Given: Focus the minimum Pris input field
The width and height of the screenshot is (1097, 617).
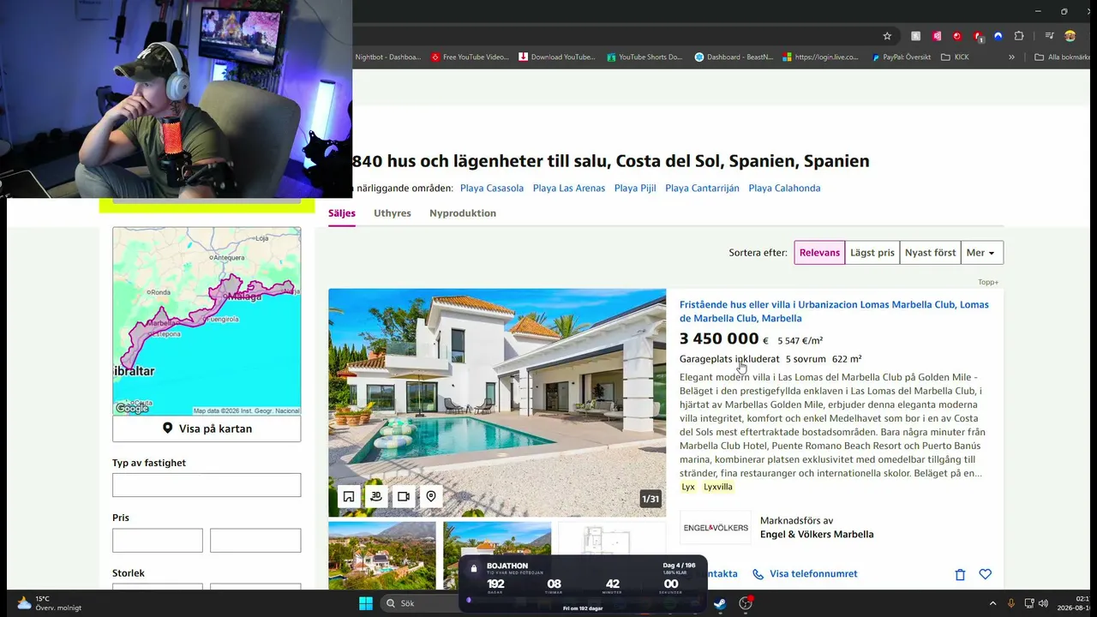Looking at the screenshot, I should [x=158, y=540].
